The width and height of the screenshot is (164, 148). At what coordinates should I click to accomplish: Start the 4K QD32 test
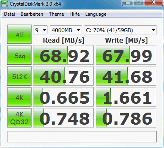pos(19,118)
